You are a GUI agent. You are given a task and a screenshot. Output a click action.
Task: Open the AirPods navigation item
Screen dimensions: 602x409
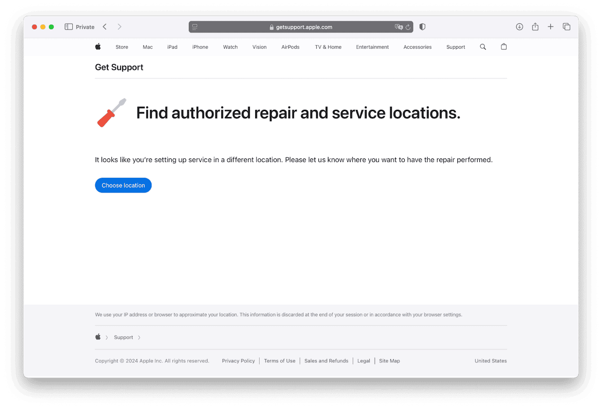click(290, 47)
